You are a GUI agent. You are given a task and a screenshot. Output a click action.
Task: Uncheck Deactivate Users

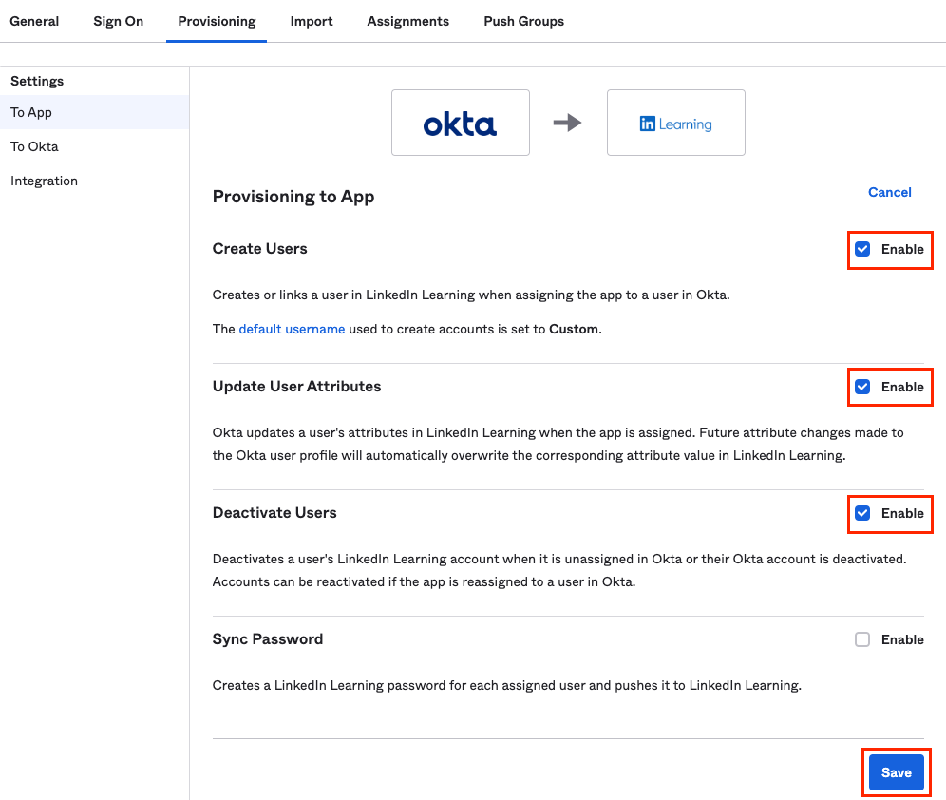(x=861, y=513)
